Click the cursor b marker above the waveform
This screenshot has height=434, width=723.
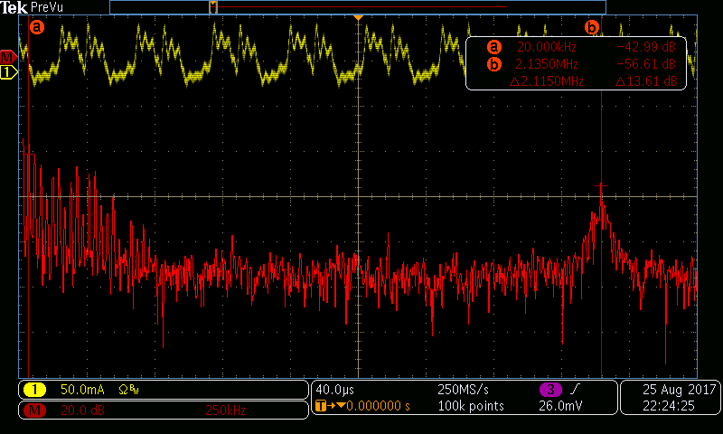pyautogui.click(x=592, y=27)
